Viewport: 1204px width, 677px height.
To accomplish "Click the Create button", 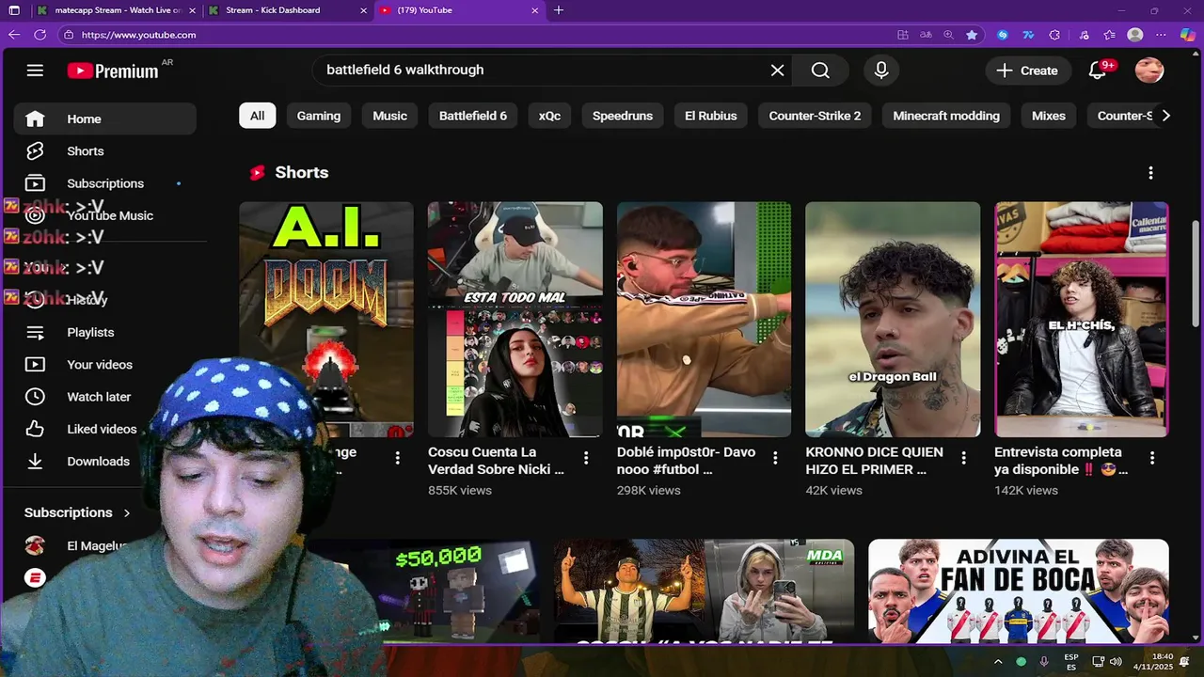I will coord(1027,71).
